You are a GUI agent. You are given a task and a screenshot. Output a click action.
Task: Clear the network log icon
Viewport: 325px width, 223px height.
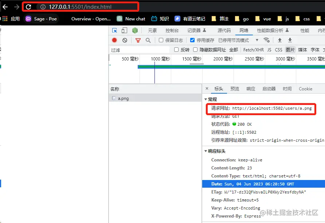pyautogui.click(x=125, y=40)
